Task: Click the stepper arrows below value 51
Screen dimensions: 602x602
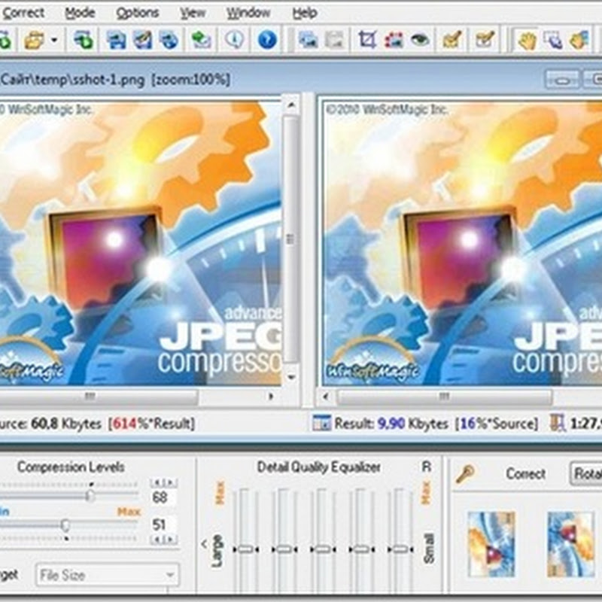Action: (163, 540)
